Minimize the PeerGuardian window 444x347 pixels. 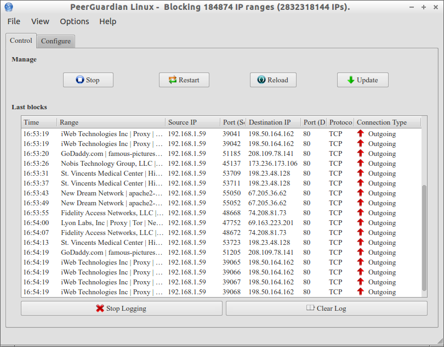(x=412, y=7)
